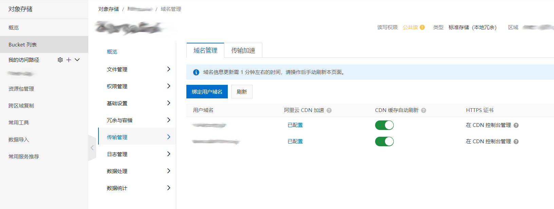This screenshot has width=554, height=209.
Task: Click the 绑定用户域名 button
Action: click(207, 92)
